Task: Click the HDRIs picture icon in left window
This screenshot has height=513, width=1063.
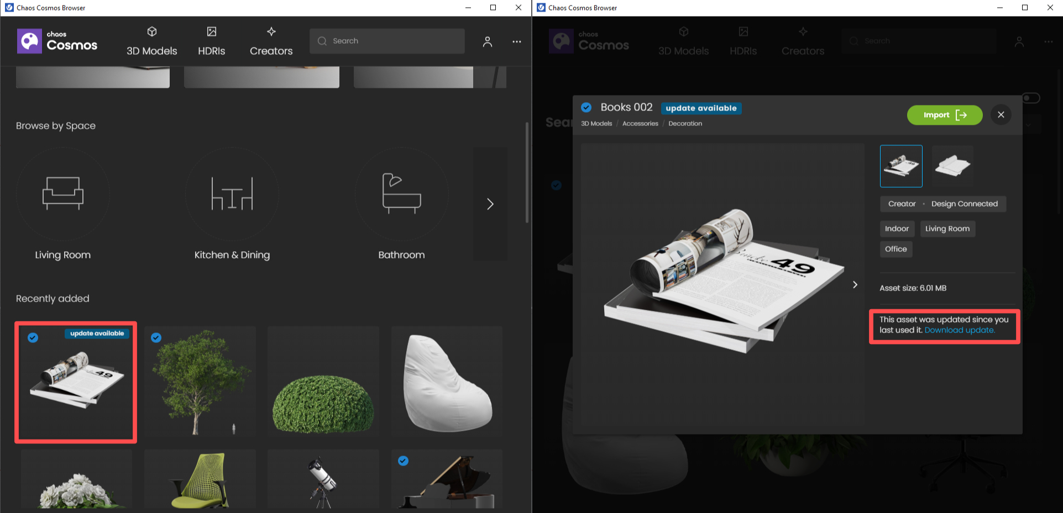Action: (211, 32)
